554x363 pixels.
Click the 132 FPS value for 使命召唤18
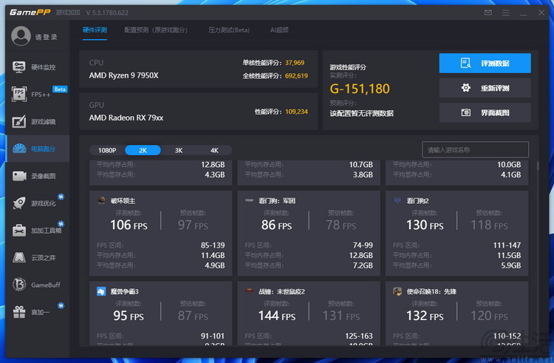[x=425, y=316]
